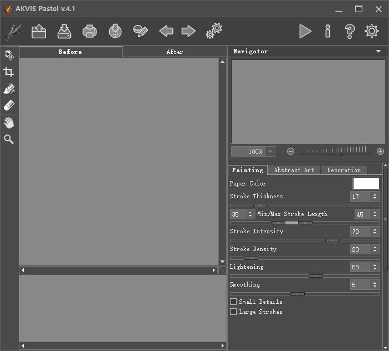Toggle the quick preview eye tool
This screenshot has height=351, width=389.
tap(9, 55)
